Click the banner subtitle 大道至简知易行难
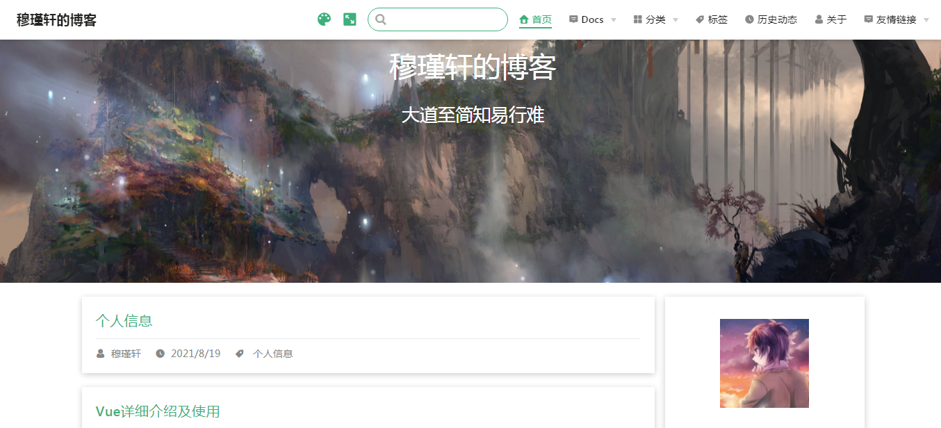941x428 pixels. point(473,115)
